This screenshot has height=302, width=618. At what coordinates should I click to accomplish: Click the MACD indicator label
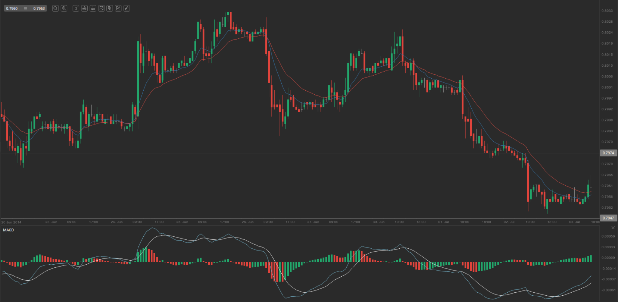point(9,230)
